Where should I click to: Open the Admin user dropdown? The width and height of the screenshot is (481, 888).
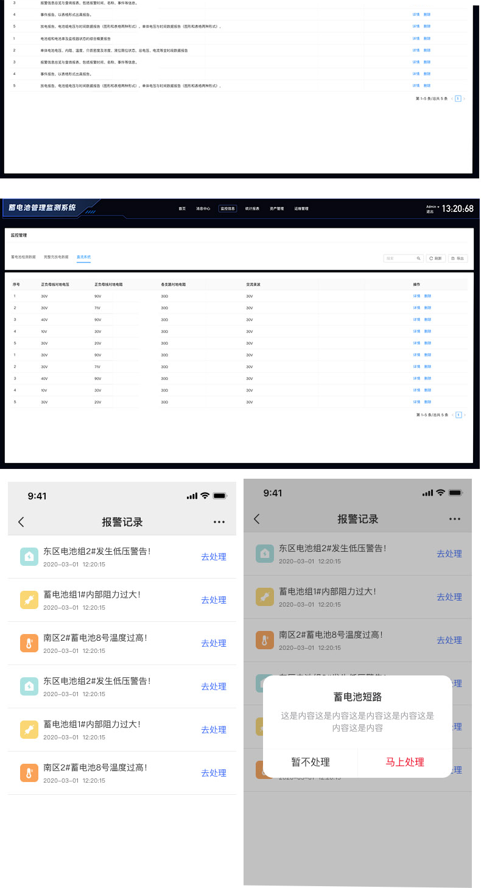(432, 206)
